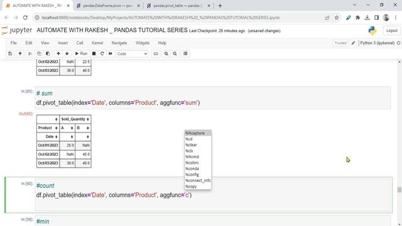Select %conda in autocomplete list

pos(198,169)
